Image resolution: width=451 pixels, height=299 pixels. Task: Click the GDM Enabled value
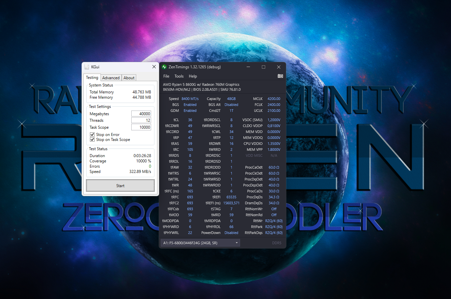190,111
